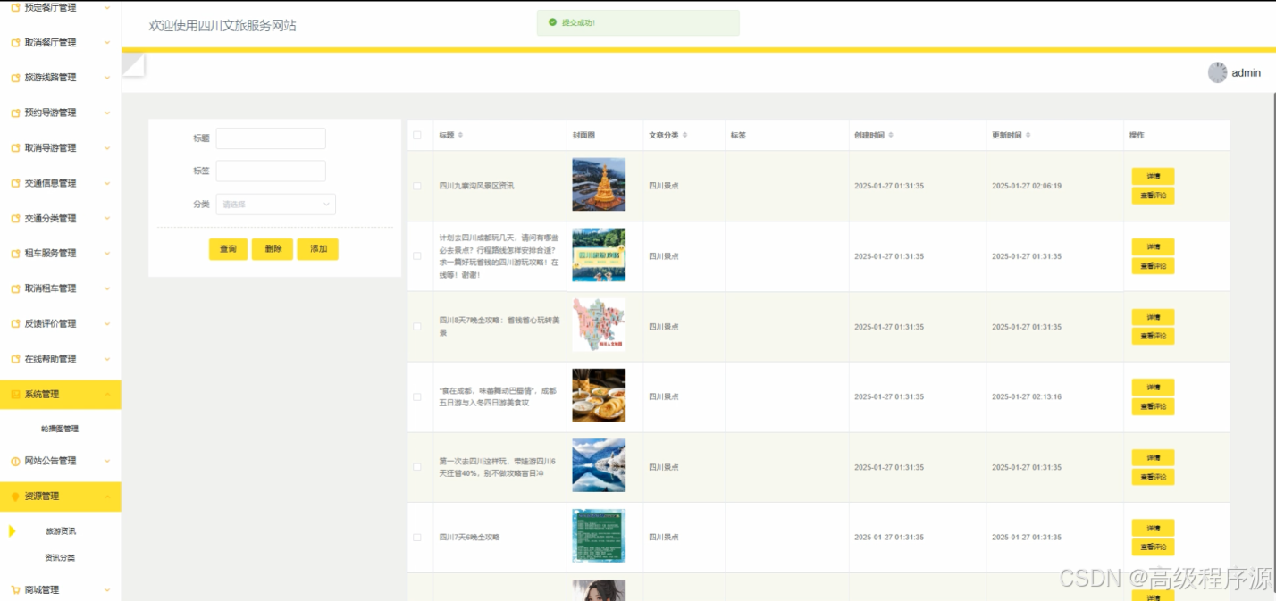Click the icon beside 预约导游管理

[x=15, y=113]
